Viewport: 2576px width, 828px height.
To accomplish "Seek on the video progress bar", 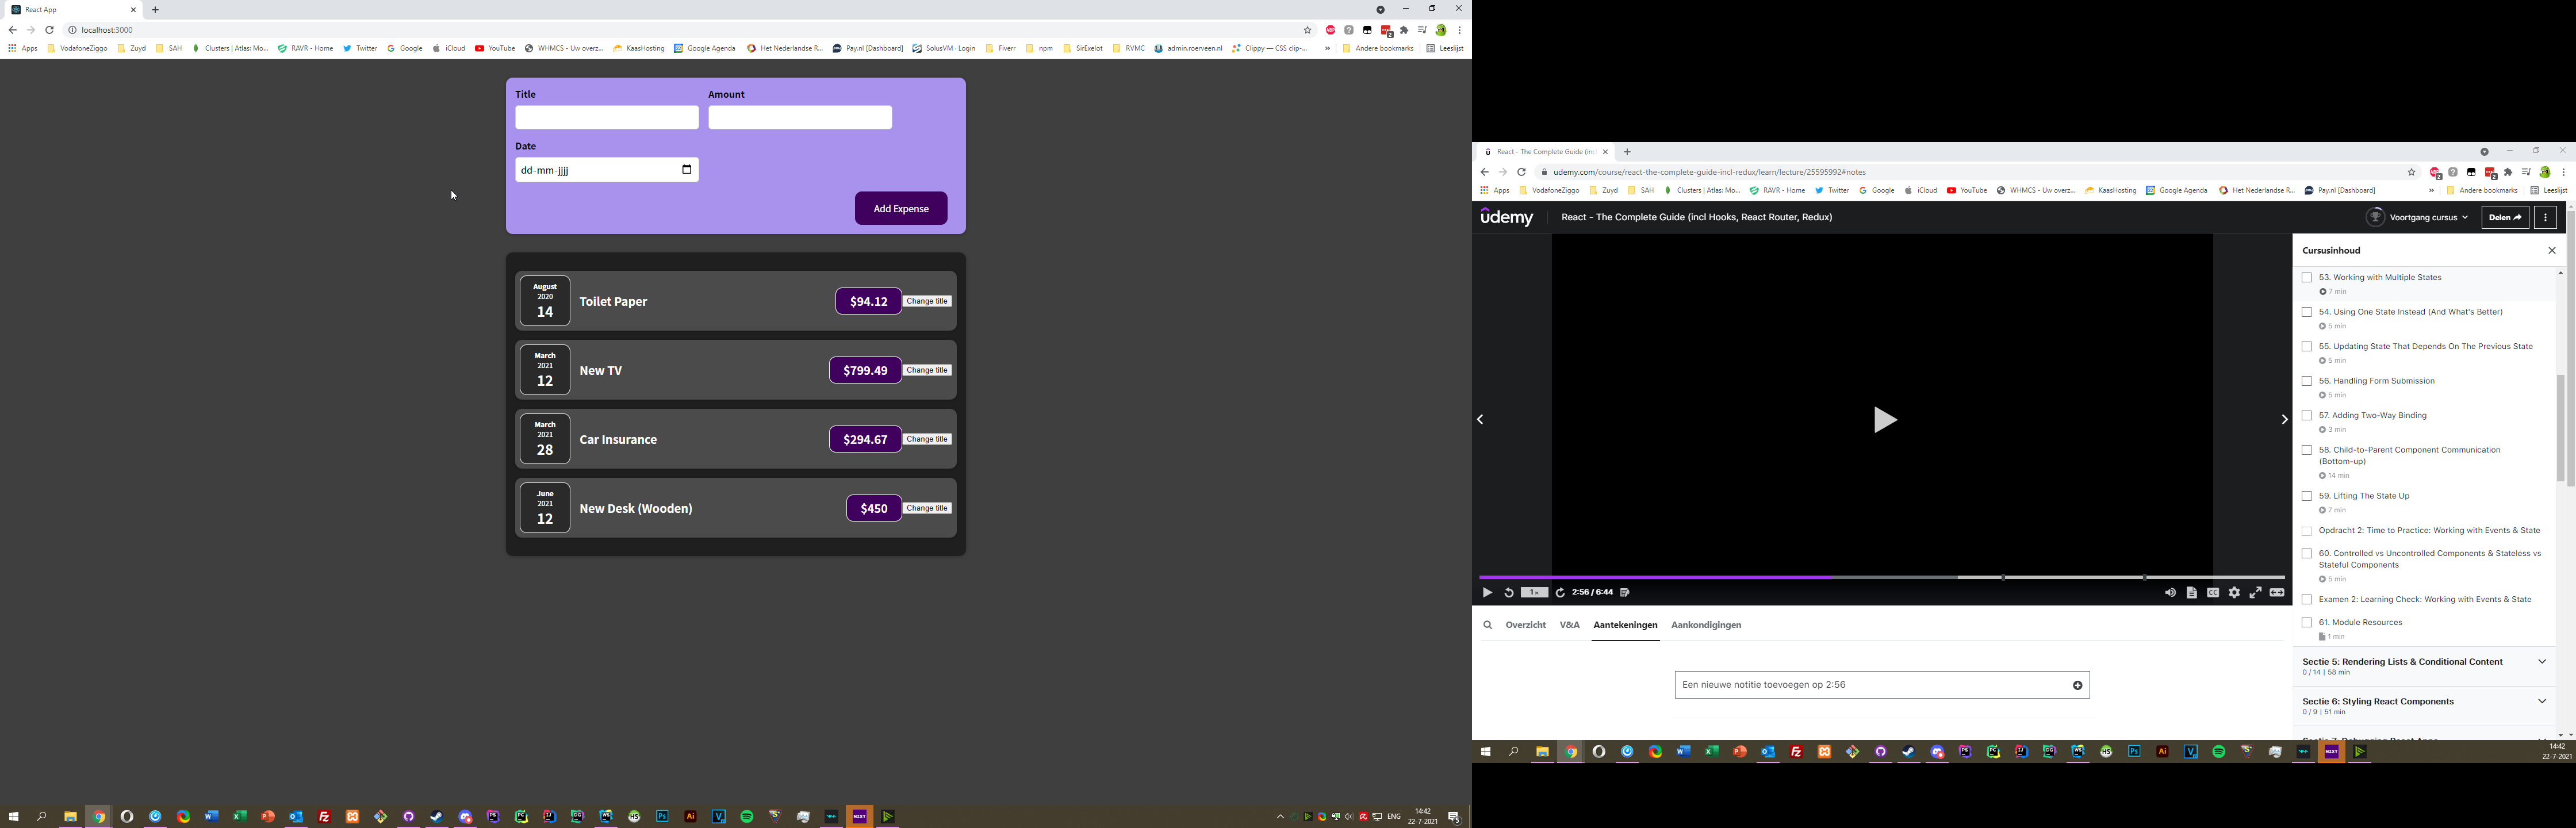I will 1880,577.
